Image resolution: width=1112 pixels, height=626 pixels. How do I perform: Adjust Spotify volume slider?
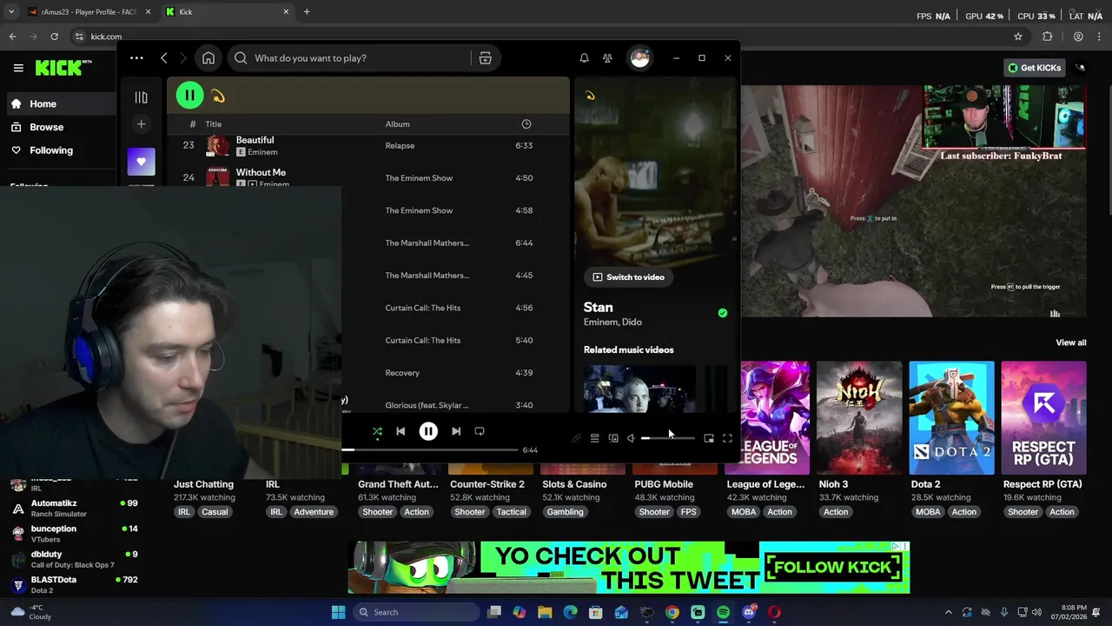click(x=668, y=438)
